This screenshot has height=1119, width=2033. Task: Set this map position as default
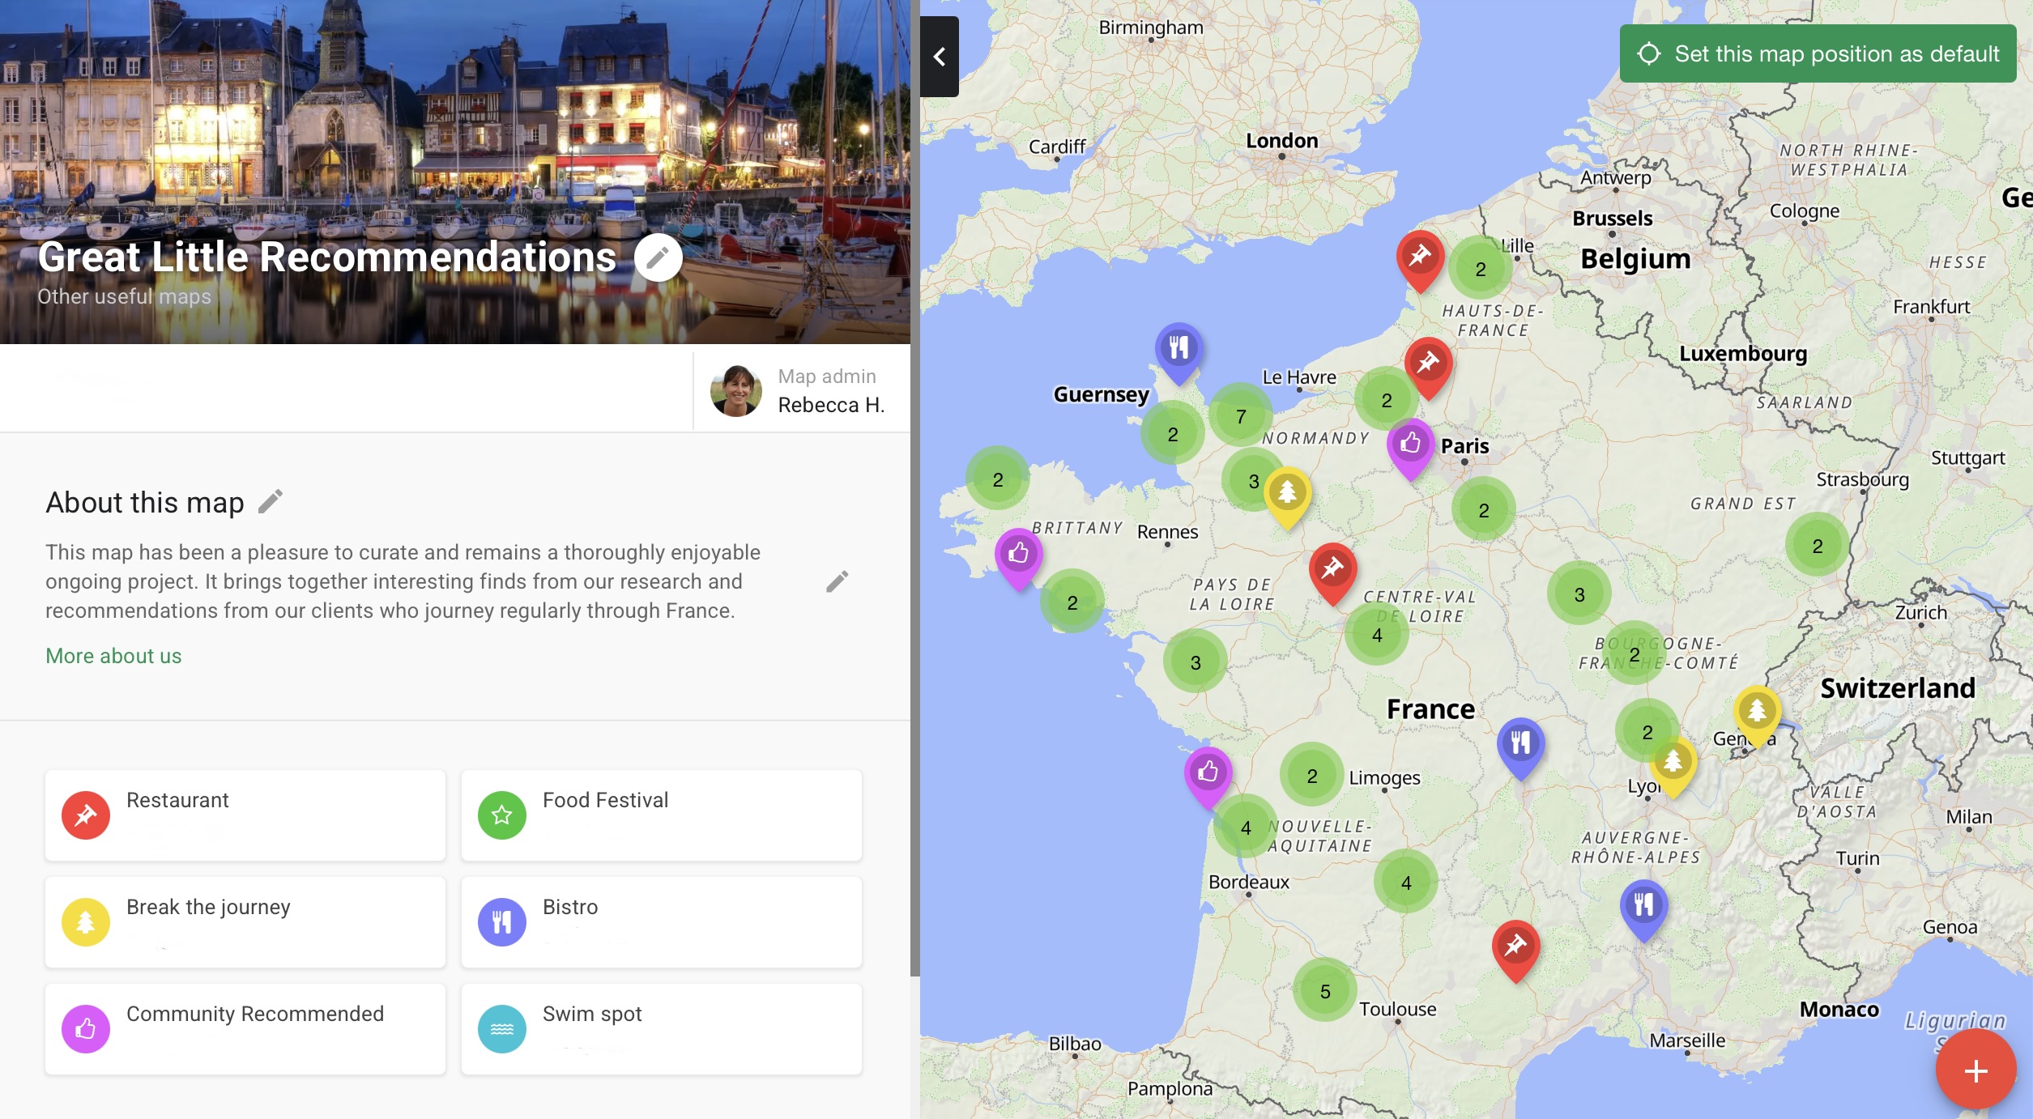click(x=1818, y=53)
